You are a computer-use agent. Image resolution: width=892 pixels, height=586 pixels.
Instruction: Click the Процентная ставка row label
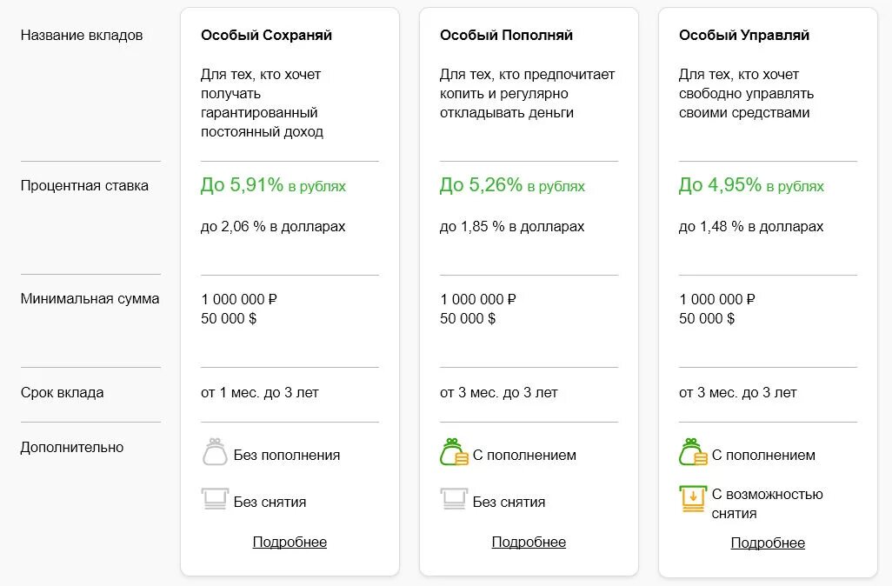tap(84, 185)
